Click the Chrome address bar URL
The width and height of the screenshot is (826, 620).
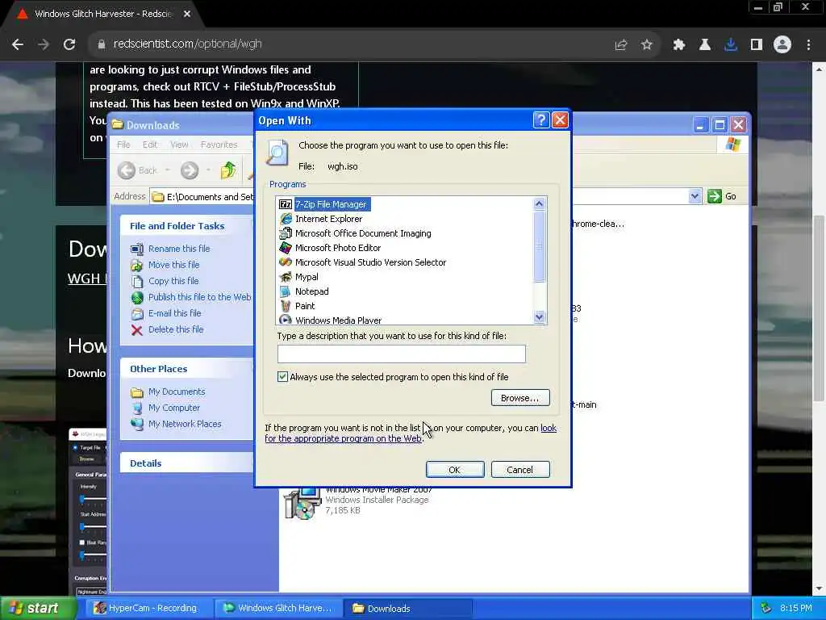(187, 44)
